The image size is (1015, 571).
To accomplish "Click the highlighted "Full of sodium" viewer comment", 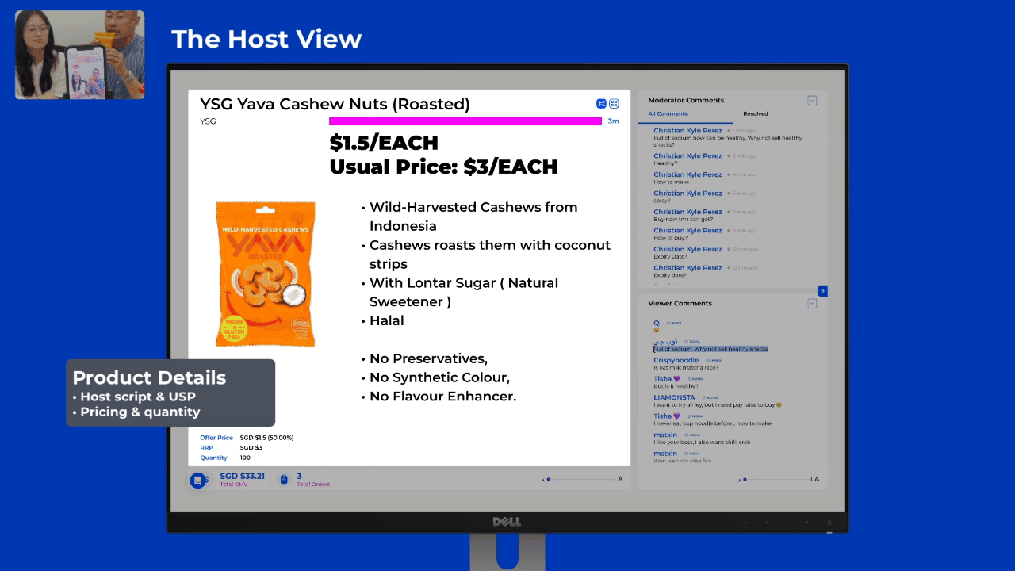I will pyautogui.click(x=710, y=349).
